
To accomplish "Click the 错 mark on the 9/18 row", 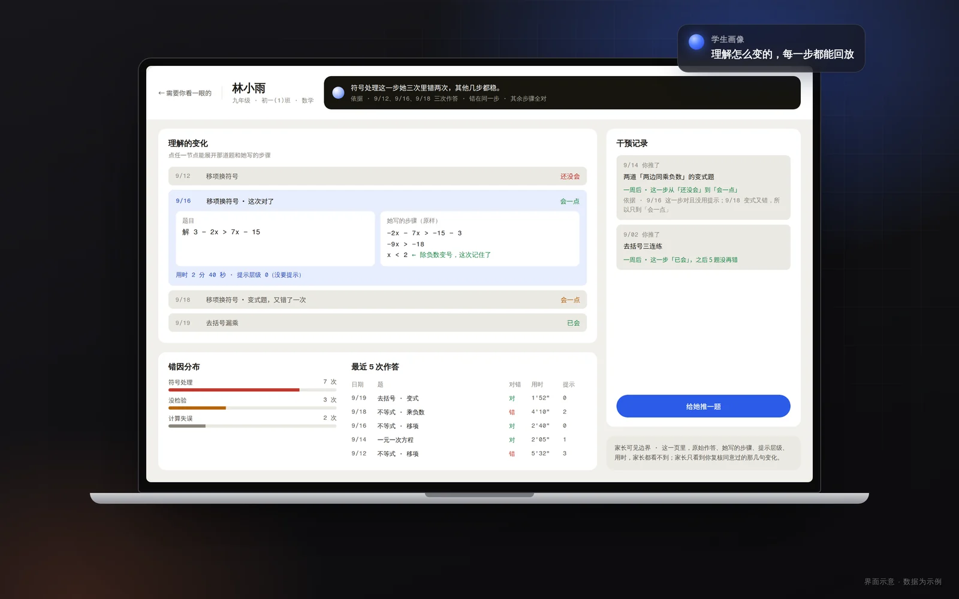I will pyautogui.click(x=512, y=412).
